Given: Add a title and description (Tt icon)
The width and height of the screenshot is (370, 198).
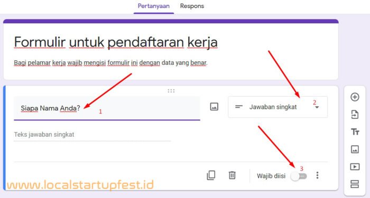Looking at the screenshot, I should point(355,132).
